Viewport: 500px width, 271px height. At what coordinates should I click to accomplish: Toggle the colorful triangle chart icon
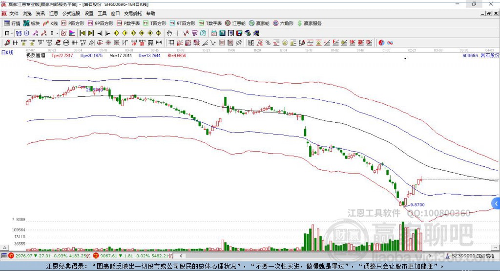[x=72, y=33]
